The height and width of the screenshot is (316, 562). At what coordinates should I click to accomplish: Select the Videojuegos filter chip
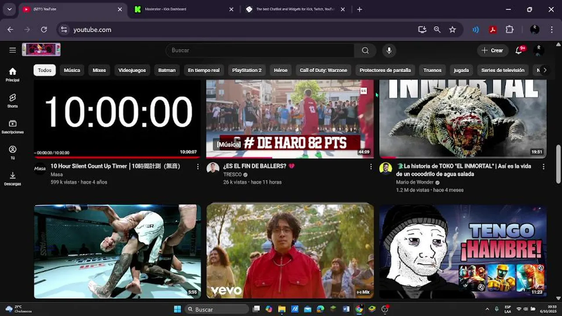point(132,70)
